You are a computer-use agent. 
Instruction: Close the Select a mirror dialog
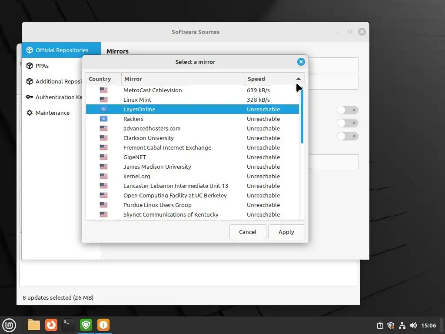tap(301, 62)
